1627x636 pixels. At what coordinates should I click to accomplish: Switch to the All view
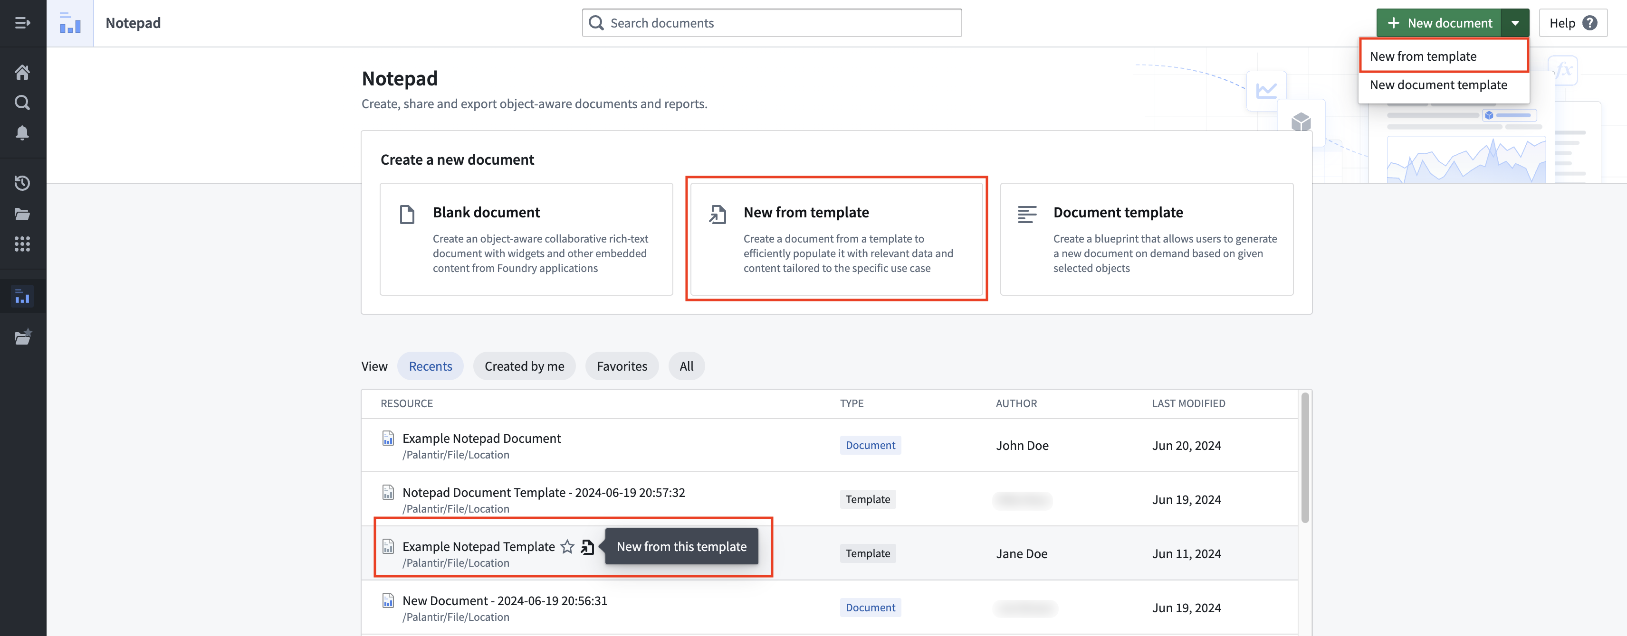686,366
